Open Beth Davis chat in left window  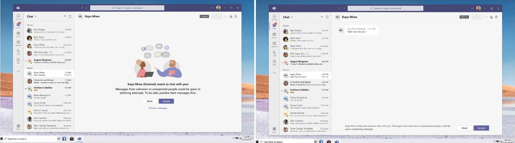coord(49,38)
